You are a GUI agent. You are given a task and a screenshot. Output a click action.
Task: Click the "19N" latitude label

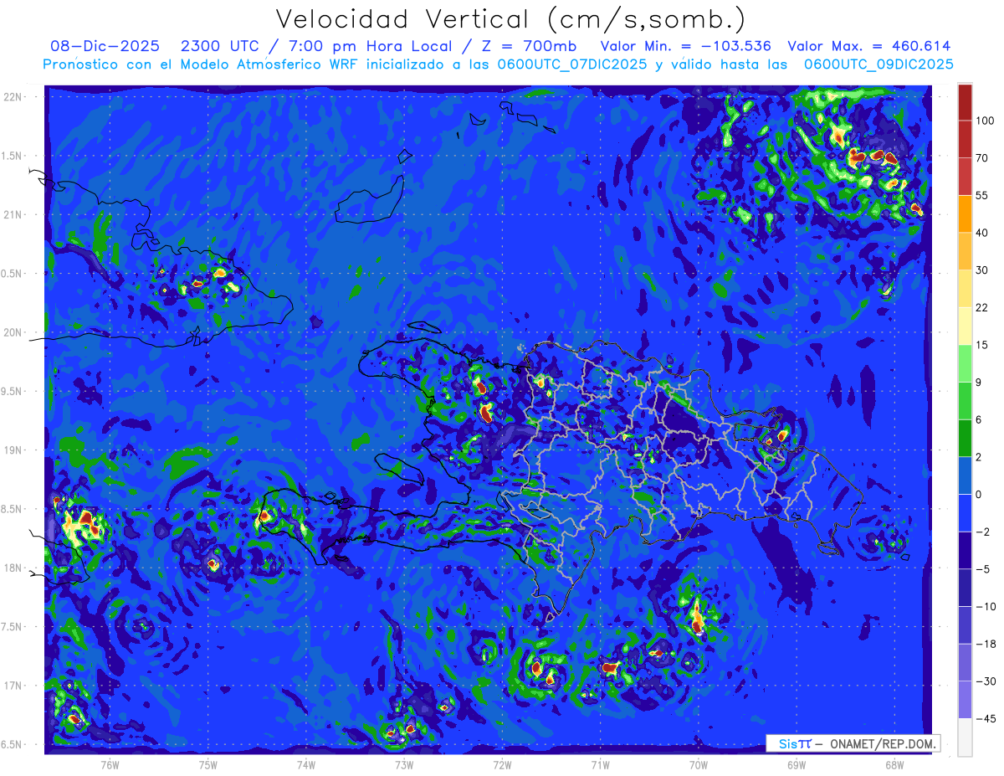(13, 450)
